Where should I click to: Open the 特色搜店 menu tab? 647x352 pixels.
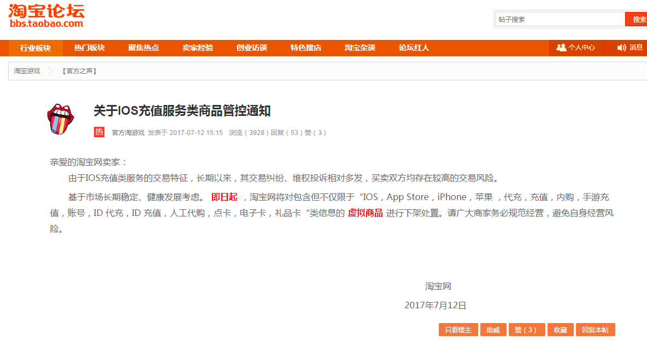pos(306,48)
